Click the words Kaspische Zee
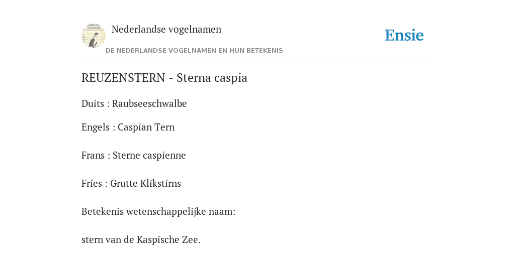 point(168,240)
